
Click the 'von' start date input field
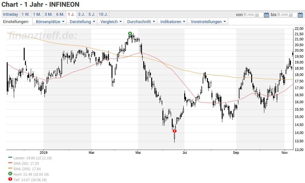click(253, 15)
